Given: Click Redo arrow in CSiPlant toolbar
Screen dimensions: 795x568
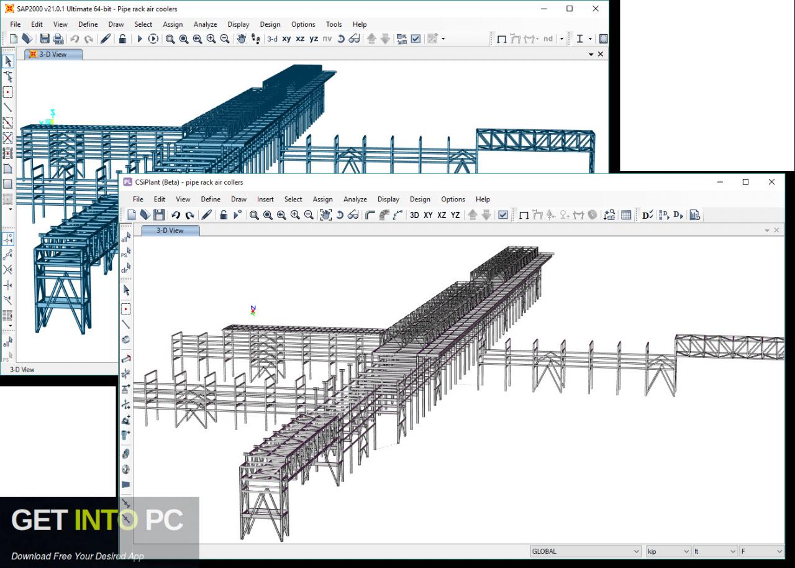Looking at the screenshot, I should point(189,215).
